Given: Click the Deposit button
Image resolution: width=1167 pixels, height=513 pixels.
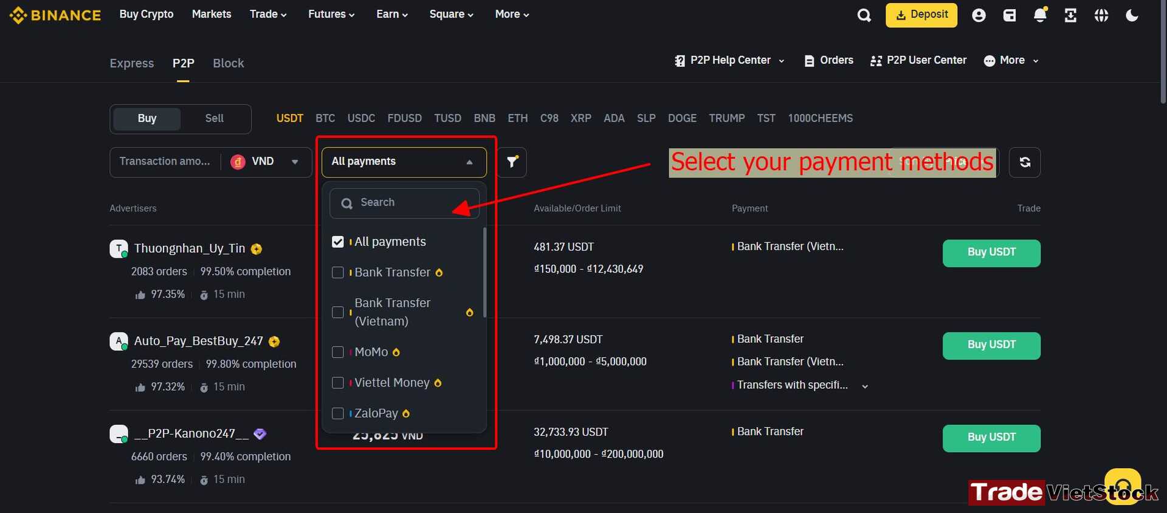Looking at the screenshot, I should pyautogui.click(x=921, y=15).
